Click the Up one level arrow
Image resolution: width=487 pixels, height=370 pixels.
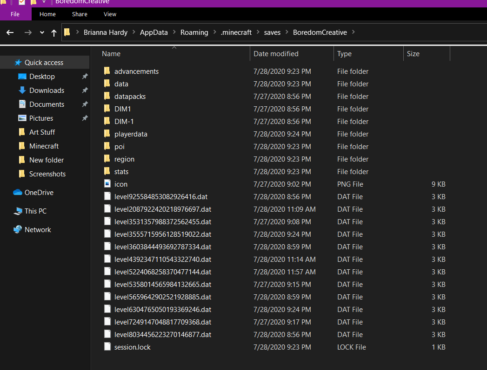pyautogui.click(x=54, y=32)
